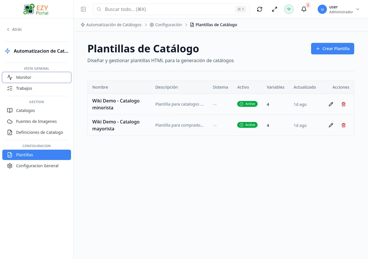The image size is (368, 259).
Task: Click Active badge in Catalogo mayorista row
Action: tap(247, 125)
